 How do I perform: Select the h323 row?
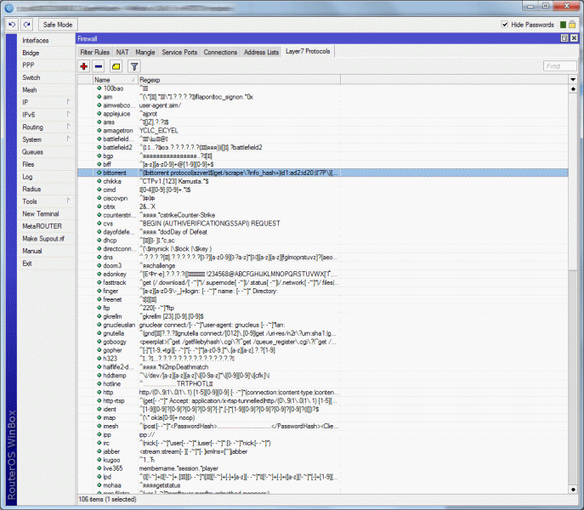323,359
